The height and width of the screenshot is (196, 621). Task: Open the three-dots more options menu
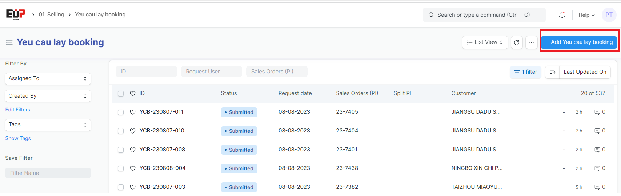click(531, 42)
